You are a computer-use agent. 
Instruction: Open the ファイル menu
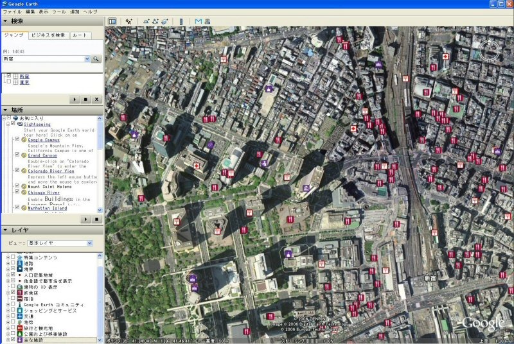[12, 12]
